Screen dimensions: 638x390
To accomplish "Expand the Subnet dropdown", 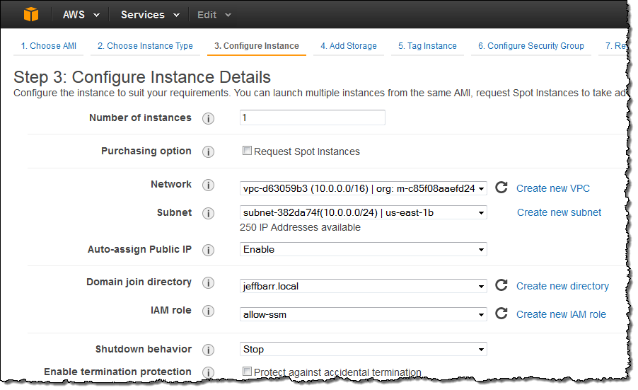I will 364,212.
